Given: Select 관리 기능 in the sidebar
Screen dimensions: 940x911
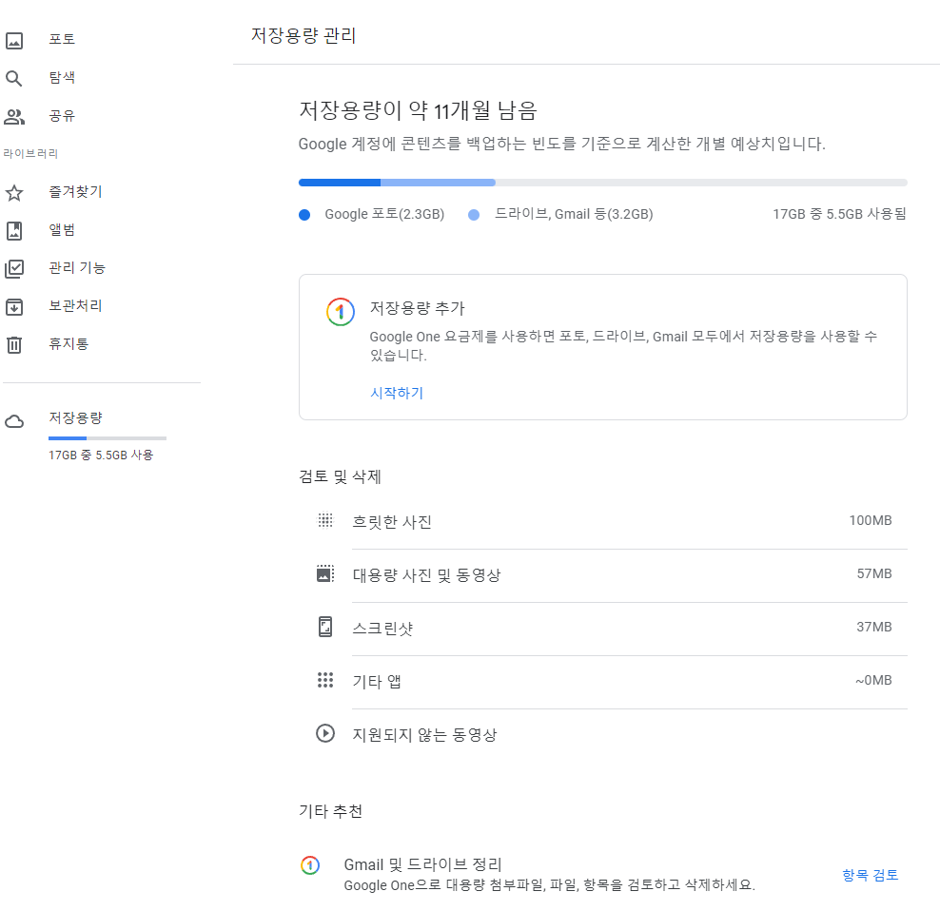Looking at the screenshot, I should pos(77,268).
